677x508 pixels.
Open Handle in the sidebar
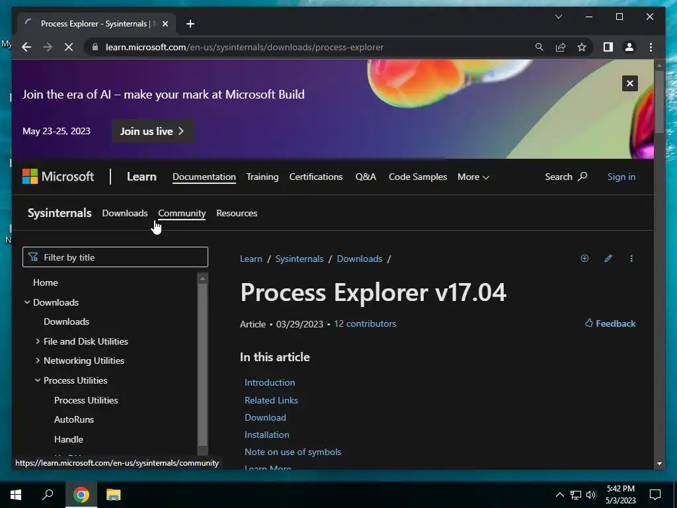tap(69, 439)
